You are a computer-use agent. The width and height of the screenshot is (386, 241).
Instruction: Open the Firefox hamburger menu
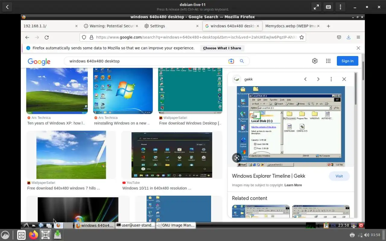coord(358,37)
